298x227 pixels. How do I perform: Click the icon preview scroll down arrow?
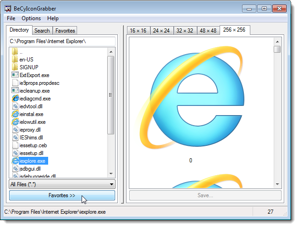277,184
